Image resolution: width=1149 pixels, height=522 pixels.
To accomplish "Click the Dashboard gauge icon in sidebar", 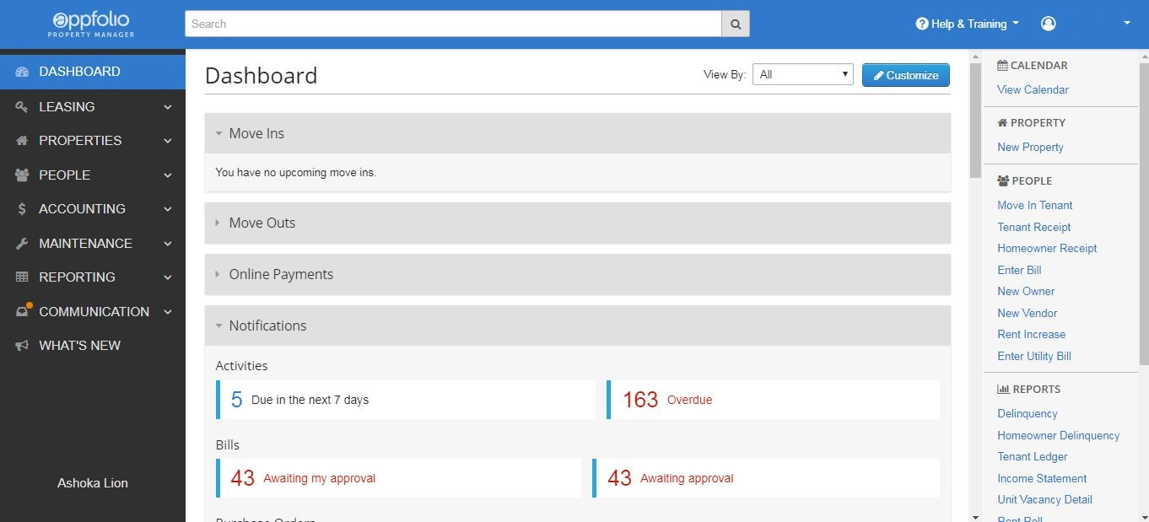I will point(22,72).
